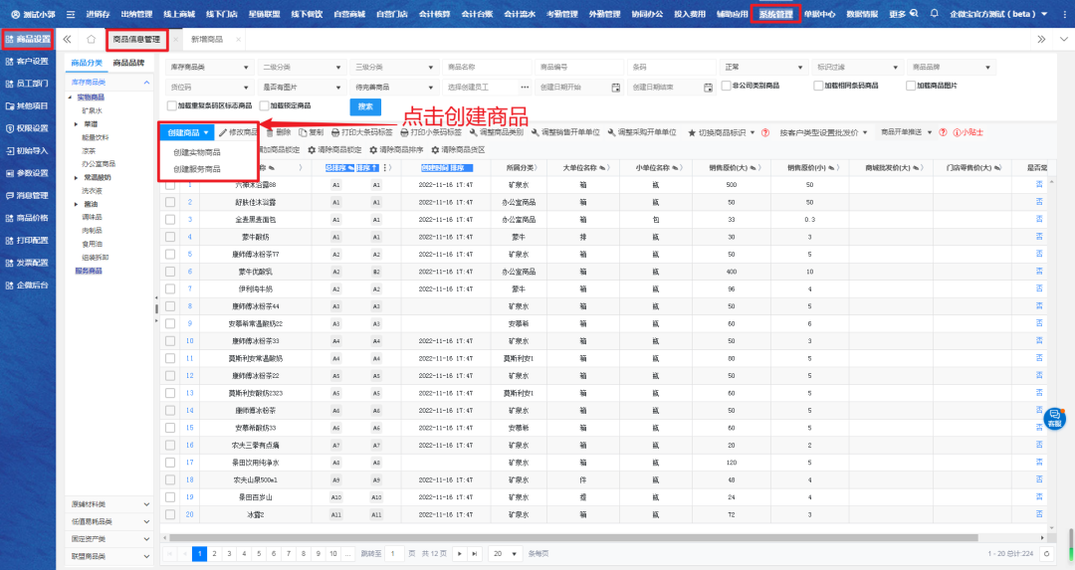
Task: Expand the 常温酸奶 tree node
Action: click(76, 176)
